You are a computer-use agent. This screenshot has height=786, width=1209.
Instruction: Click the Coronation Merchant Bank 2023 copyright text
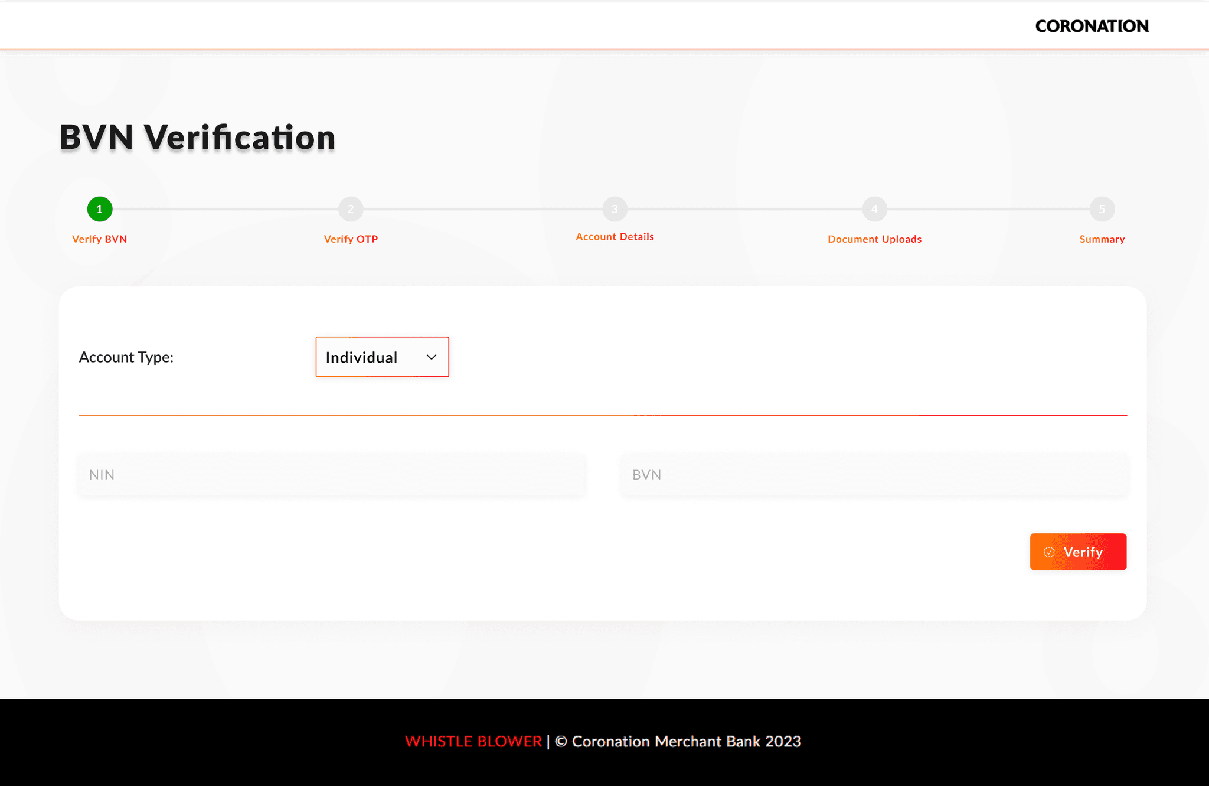click(x=678, y=741)
